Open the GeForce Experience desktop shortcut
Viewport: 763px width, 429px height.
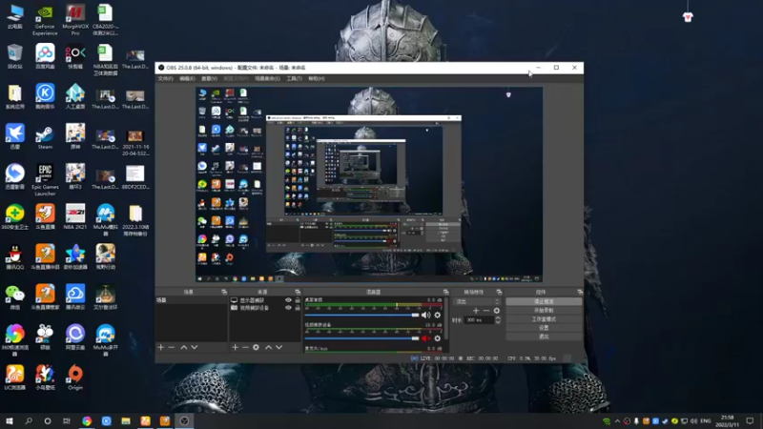45,19
